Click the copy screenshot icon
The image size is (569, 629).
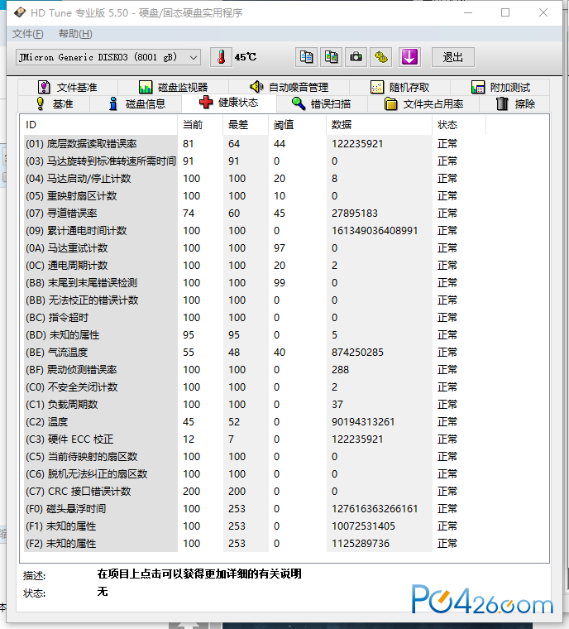331,57
